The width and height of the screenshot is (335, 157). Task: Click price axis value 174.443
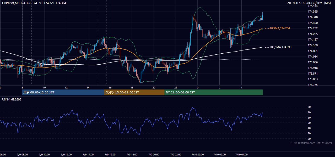(313, 6)
